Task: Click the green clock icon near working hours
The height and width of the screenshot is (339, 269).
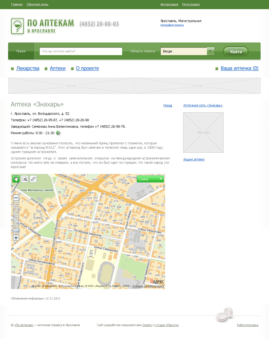Action: coord(58,133)
